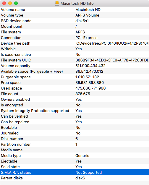The height and width of the screenshot is (185, 149).
Task: Select the Bootable row
Action: pos(74,127)
